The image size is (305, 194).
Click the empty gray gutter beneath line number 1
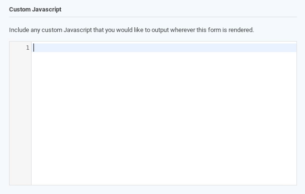pyautogui.click(x=20, y=119)
